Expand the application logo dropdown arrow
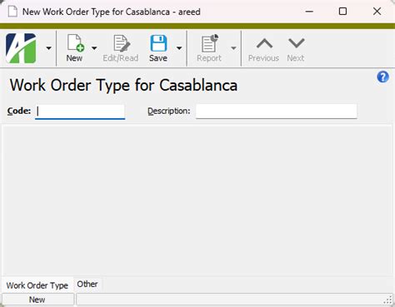Viewport: 395px width, 307px height. [49, 48]
